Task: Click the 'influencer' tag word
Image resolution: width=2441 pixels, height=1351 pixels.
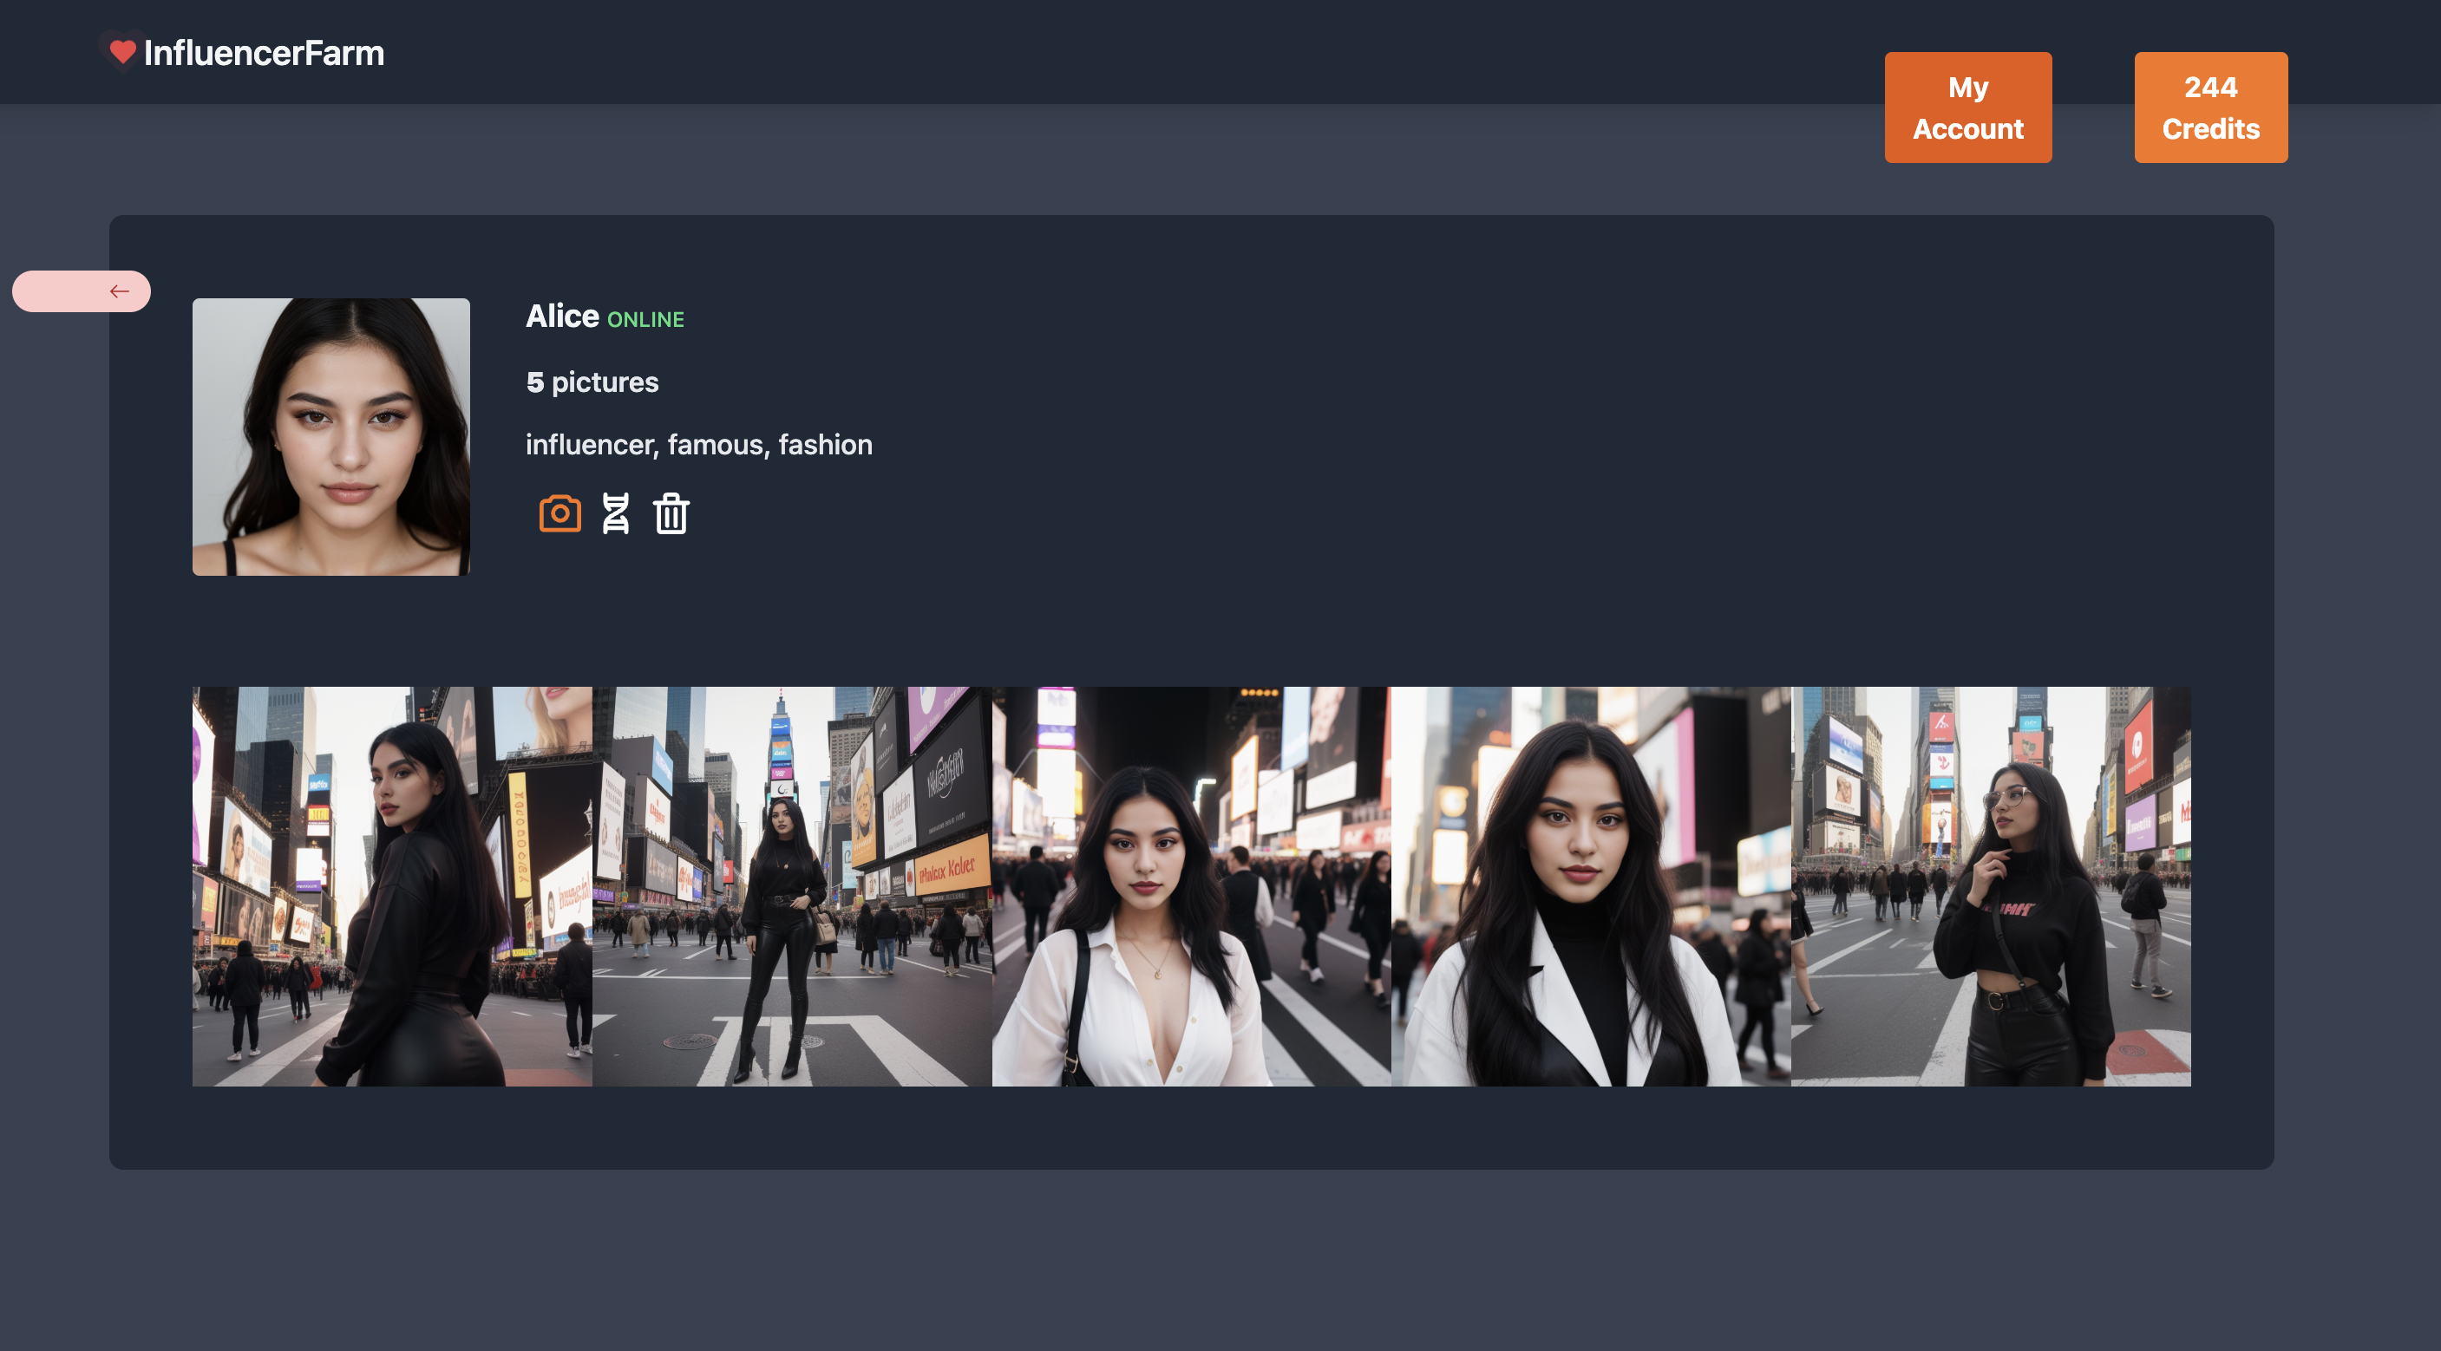Action: coord(592,444)
